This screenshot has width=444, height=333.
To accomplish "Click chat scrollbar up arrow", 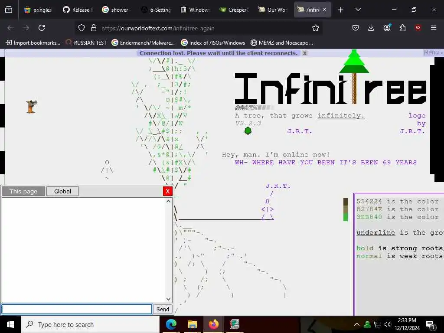I will tap(168, 201).
